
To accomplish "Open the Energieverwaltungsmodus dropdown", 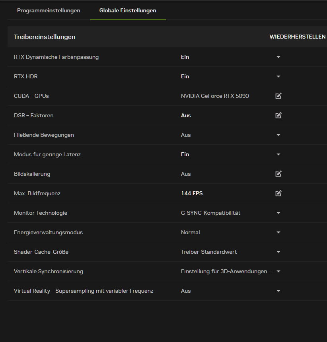I will point(278,232).
